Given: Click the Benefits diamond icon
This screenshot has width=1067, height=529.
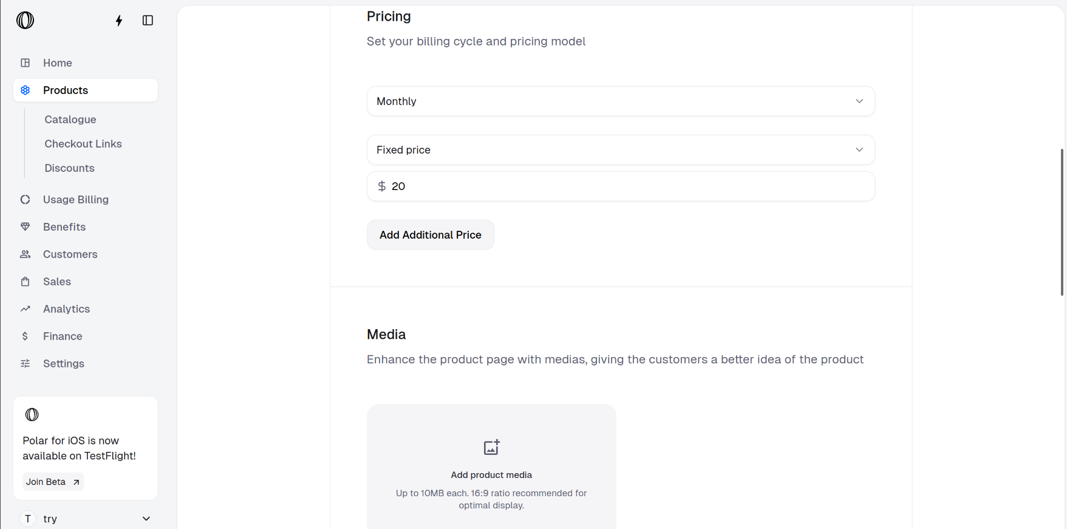Looking at the screenshot, I should [x=26, y=227].
